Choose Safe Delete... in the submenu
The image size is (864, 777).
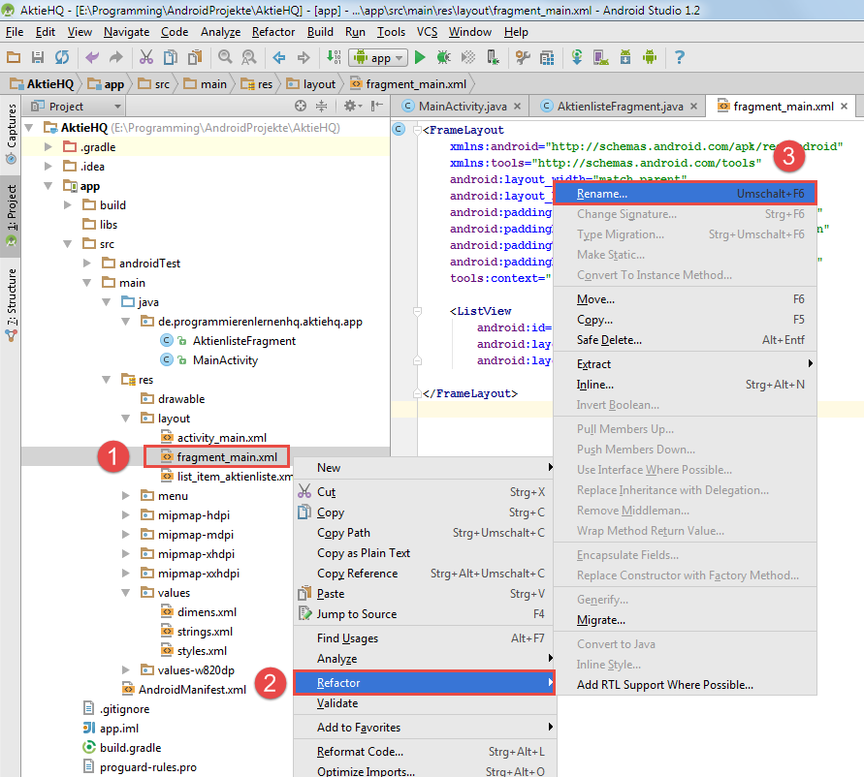click(685, 340)
